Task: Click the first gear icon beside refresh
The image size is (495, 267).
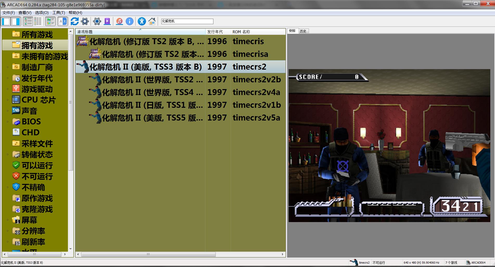Action: [x=85, y=21]
